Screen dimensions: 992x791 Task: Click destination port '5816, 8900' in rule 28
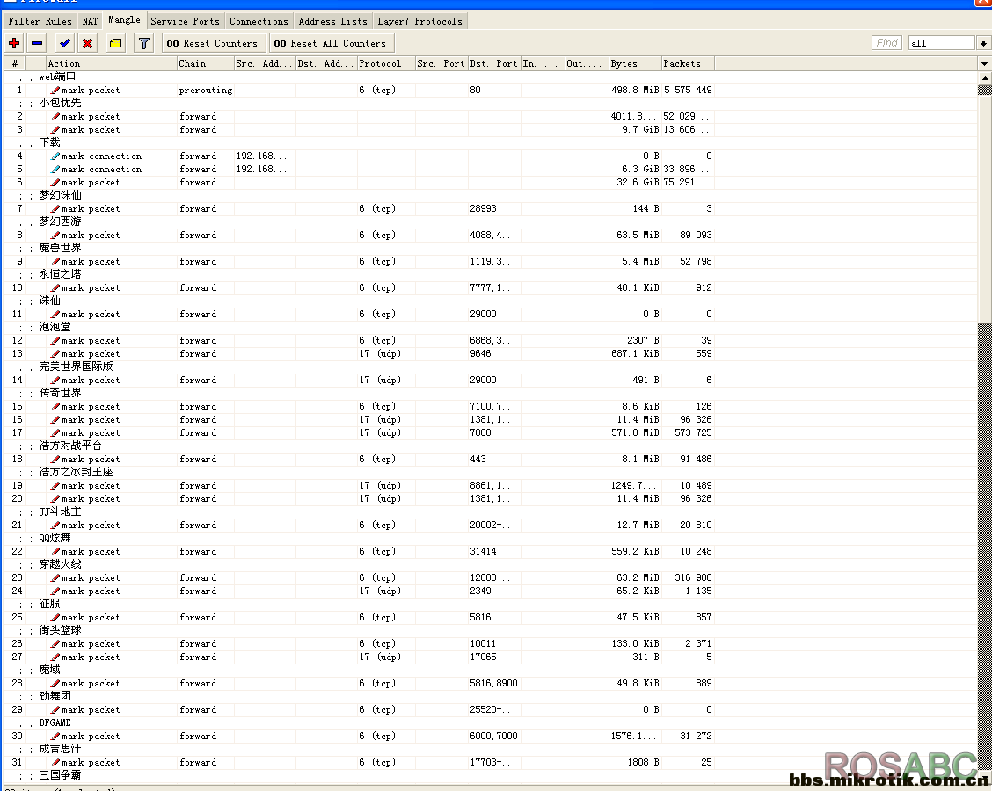[493, 684]
